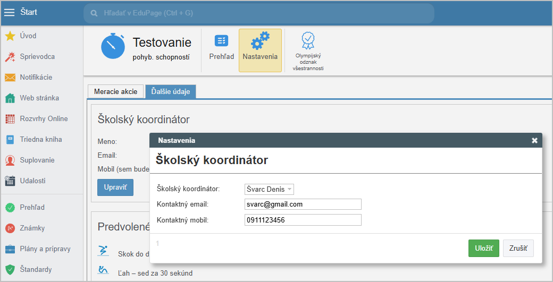
Task: Select Suplovanie sidebar icon
Action: pos(10,160)
